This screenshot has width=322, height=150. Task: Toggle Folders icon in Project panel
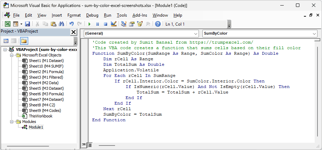click(x=24, y=41)
